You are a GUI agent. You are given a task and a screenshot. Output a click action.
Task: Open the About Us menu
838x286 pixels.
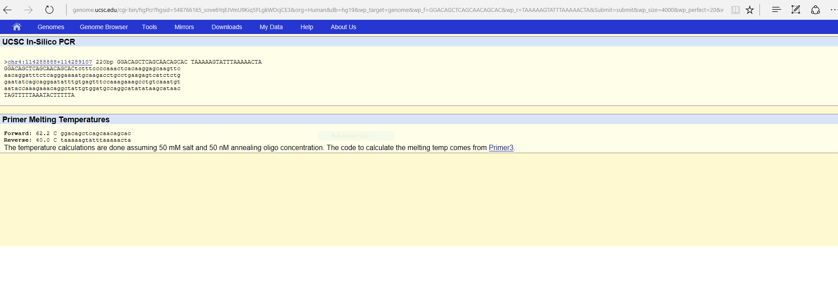click(343, 27)
